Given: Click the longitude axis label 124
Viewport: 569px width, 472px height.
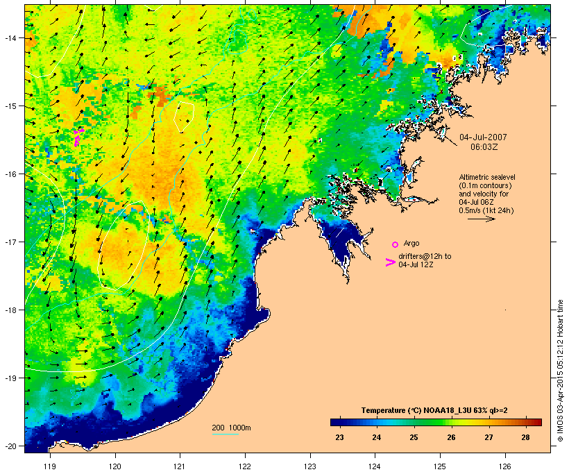Looking at the screenshot, I should [375, 466].
